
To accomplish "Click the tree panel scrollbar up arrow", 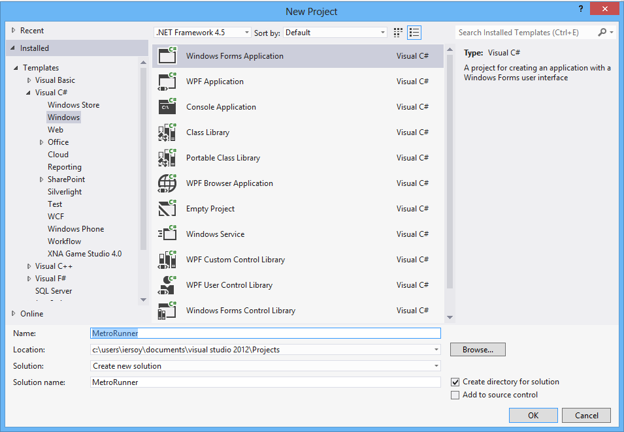I will click(x=144, y=63).
